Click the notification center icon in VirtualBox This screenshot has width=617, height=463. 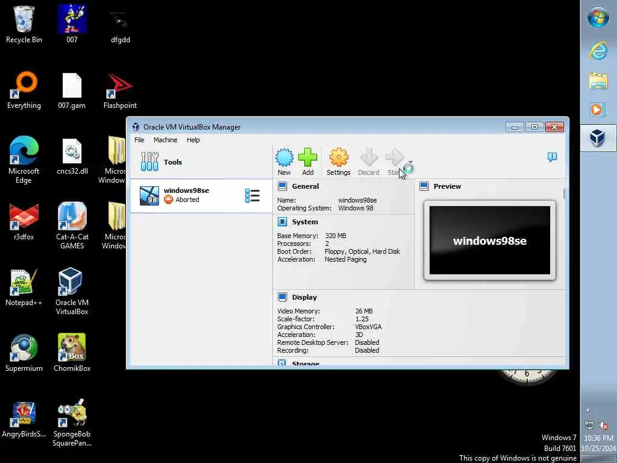pyautogui.click(x=552, y=157)
